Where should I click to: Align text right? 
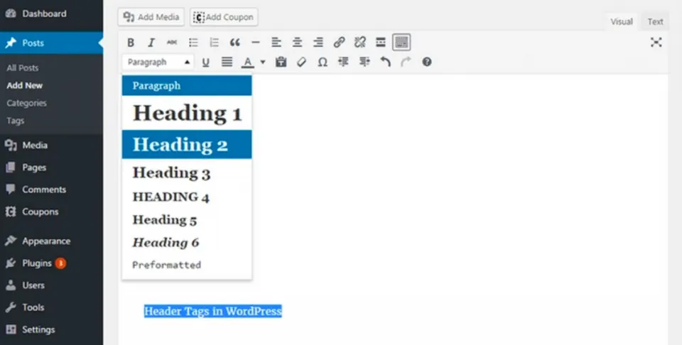(318, 43)
